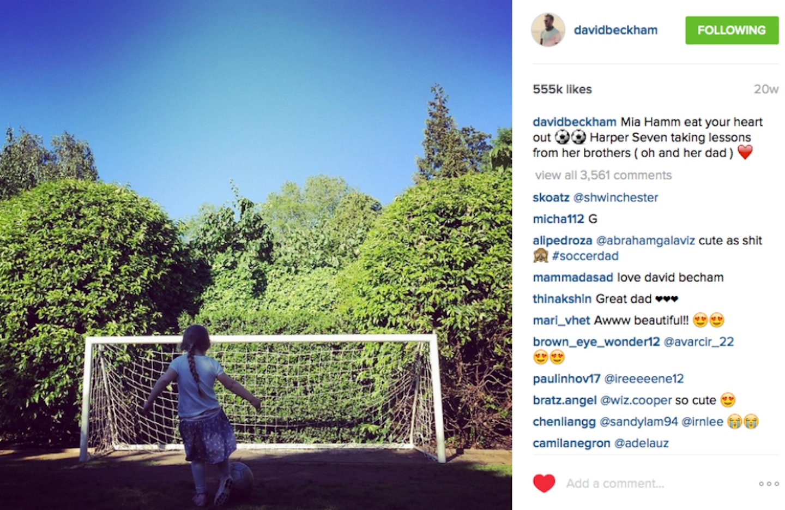
Task: Open the @sandylam94 mention
Action: (638, 422)
